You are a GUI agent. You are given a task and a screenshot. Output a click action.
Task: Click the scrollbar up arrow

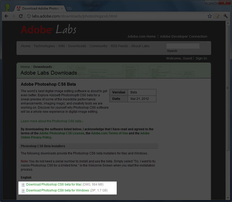pyautogui.click(x=228, y=23)
